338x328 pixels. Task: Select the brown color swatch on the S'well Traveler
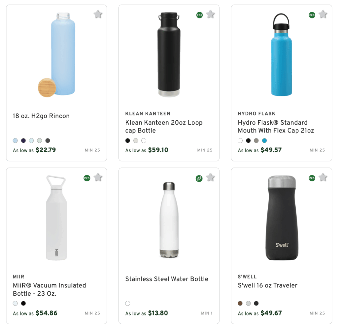coord(240,303)
